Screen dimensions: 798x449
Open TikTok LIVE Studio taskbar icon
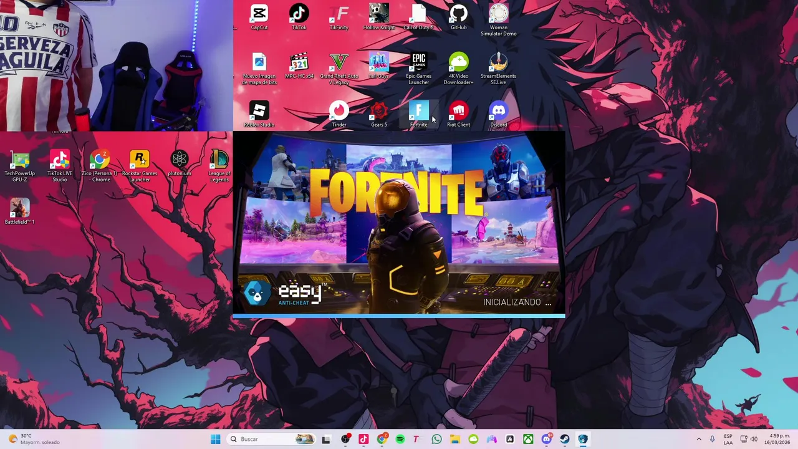point(363,439)
